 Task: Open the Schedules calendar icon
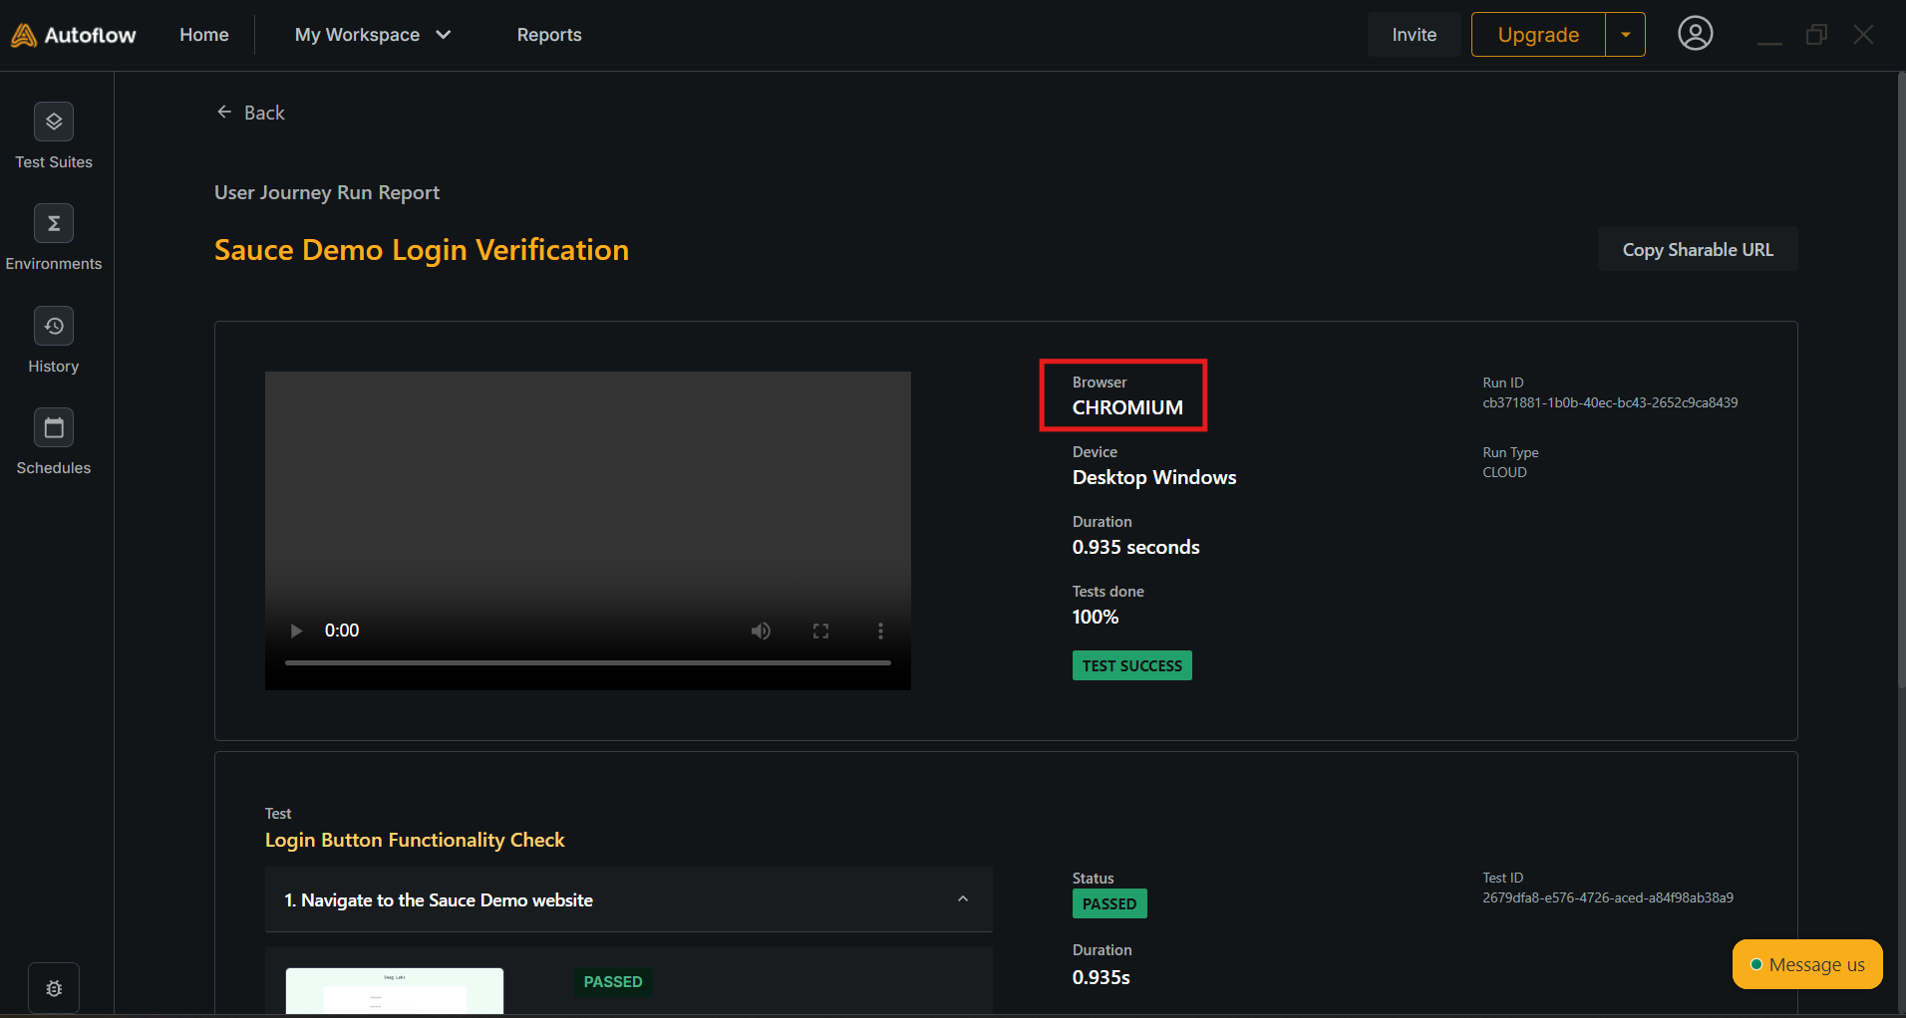(54, 428)
